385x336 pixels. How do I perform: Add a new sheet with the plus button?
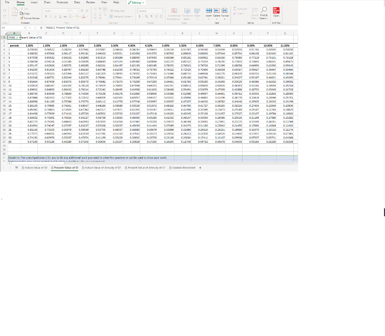tap(200, 168)
